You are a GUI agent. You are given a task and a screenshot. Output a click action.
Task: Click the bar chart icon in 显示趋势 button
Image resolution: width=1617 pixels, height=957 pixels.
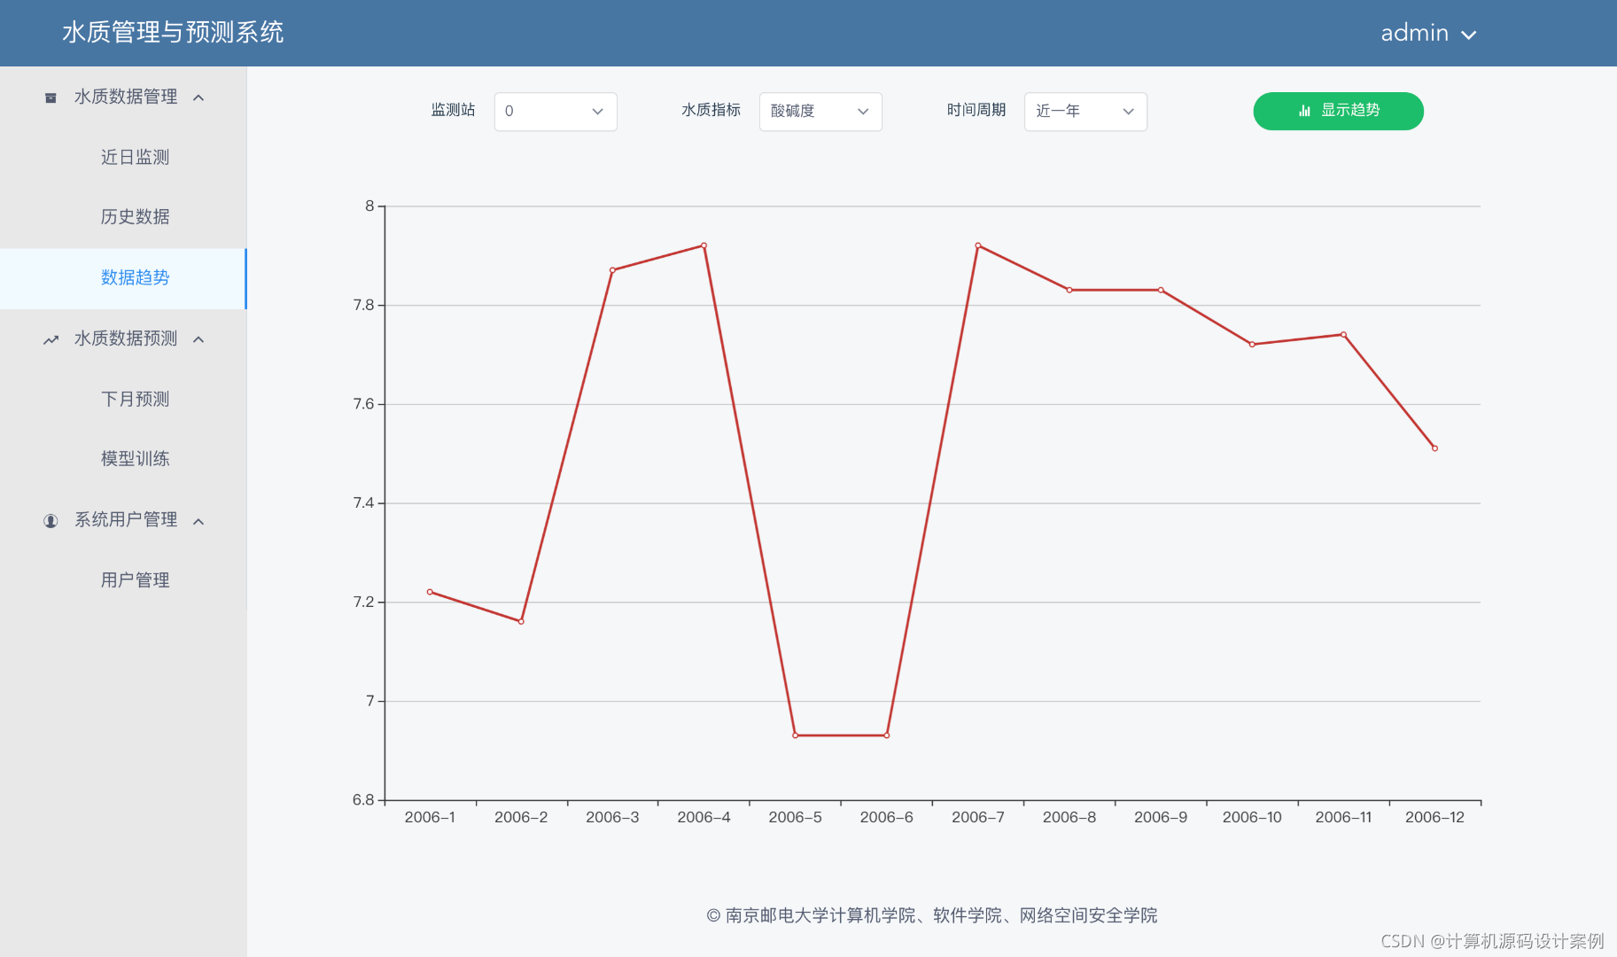tap(1304, 111)
